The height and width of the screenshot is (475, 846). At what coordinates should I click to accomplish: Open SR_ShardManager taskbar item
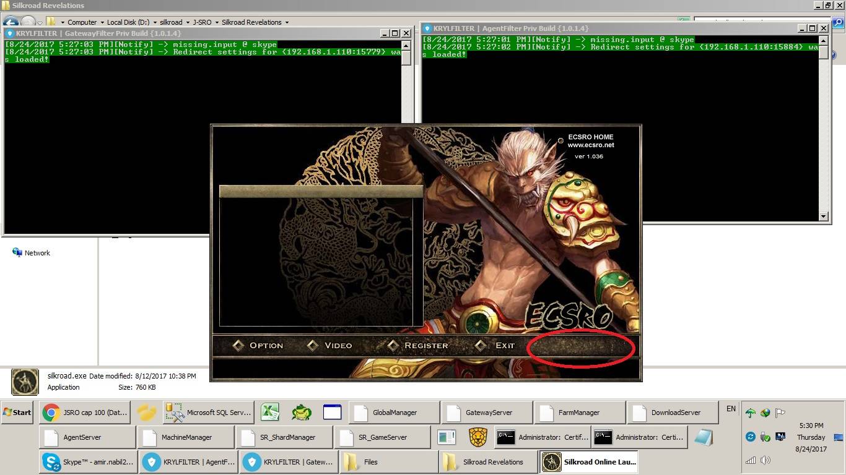[284, 437]
